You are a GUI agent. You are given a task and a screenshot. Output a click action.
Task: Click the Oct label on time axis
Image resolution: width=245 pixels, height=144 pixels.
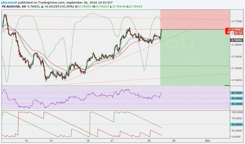(x=207, y=141)
